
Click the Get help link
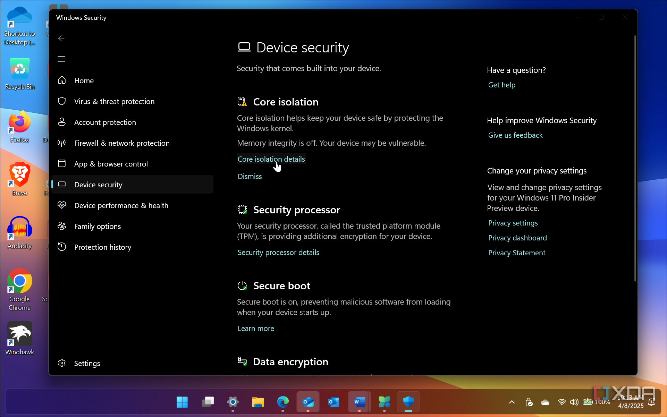point(501,85)
